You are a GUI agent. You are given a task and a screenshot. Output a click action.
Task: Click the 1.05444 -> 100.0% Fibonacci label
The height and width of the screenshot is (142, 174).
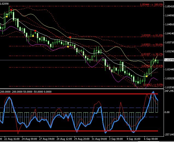pos(152,5)
